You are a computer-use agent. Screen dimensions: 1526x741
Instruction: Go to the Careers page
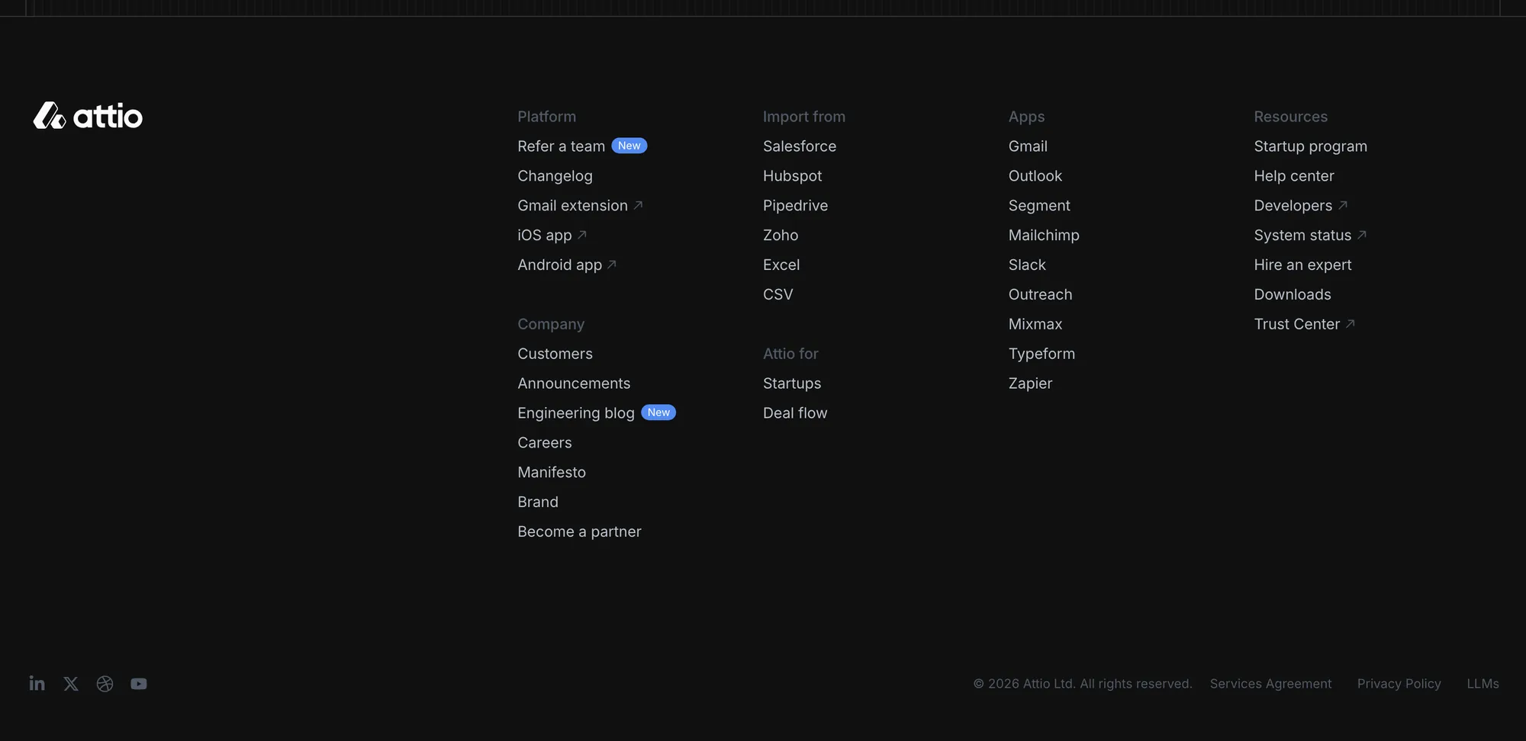click(x=544, y=442)
